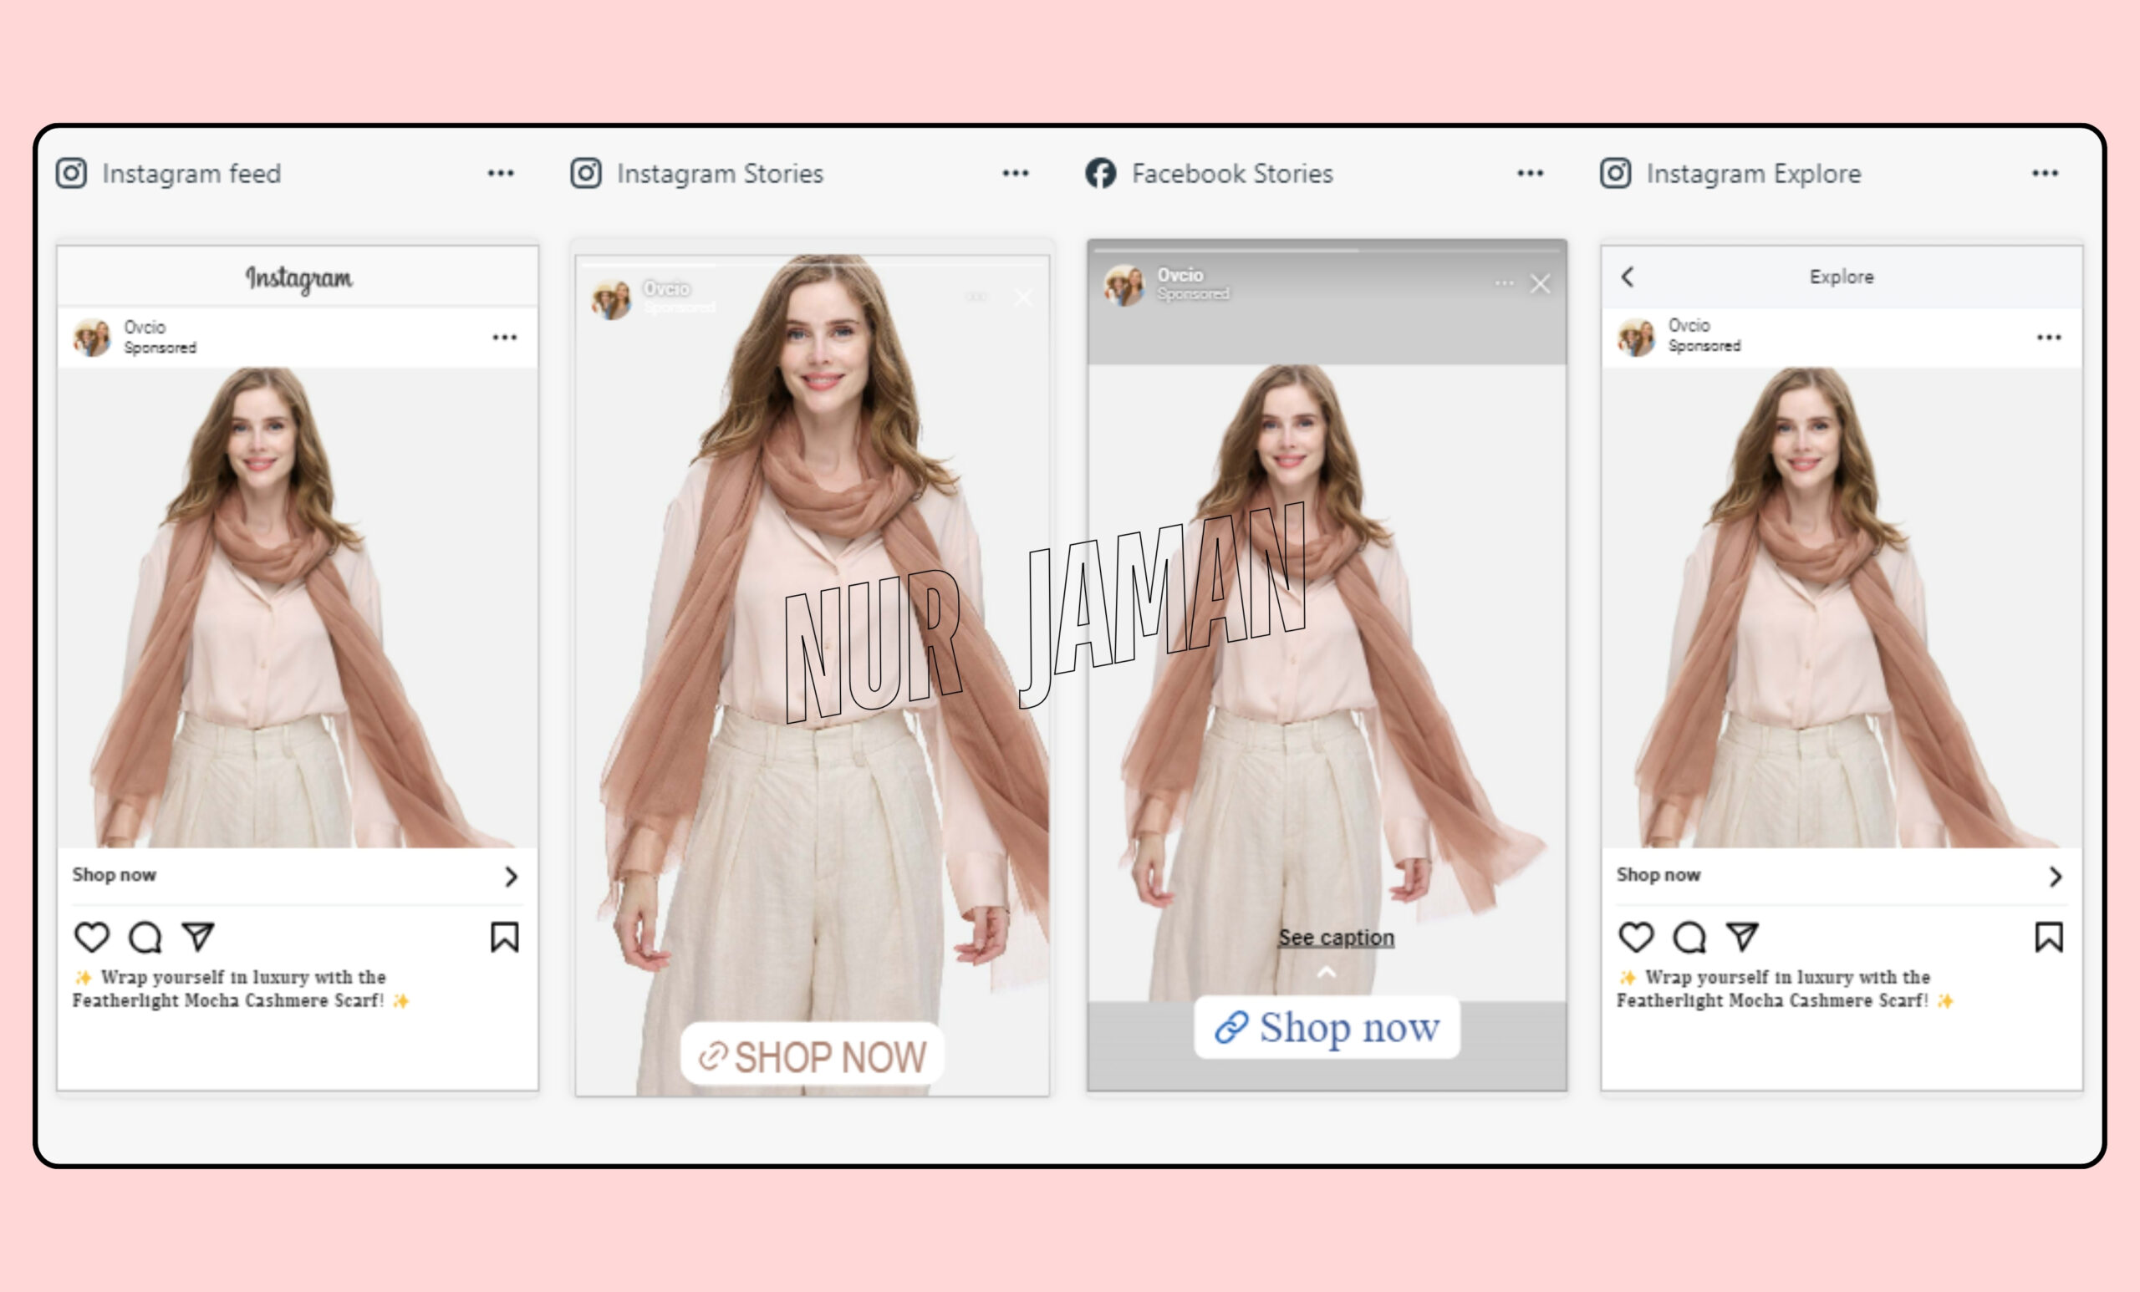Open post options dots in Explore sponsored post

click(x=2049, y=338)
